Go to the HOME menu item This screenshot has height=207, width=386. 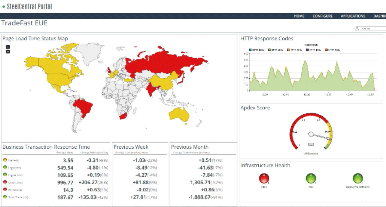point(299,16)
